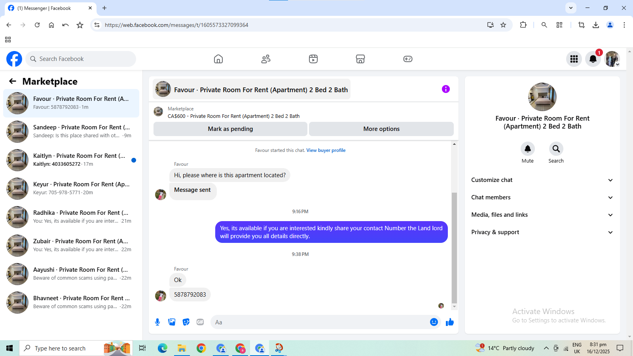Click the Facebook logo

pos(14,59)
